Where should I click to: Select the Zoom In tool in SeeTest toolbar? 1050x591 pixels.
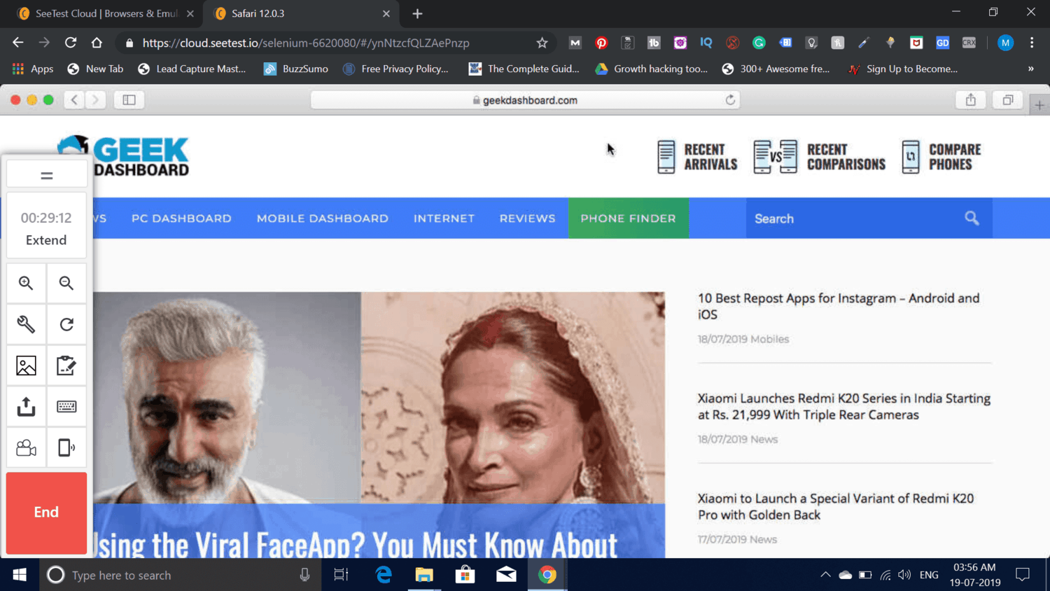tap(26, 283)
